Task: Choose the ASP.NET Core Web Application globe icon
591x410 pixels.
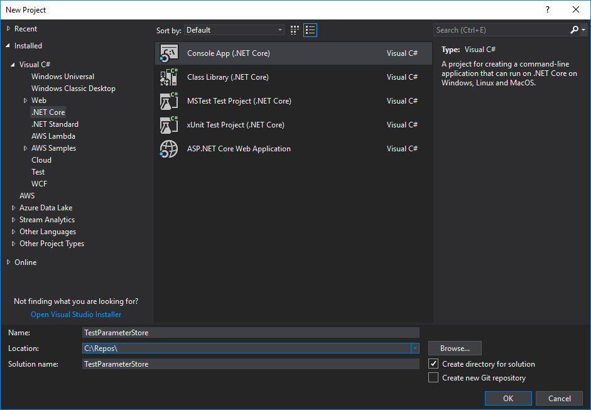Action: click(169, 149)
